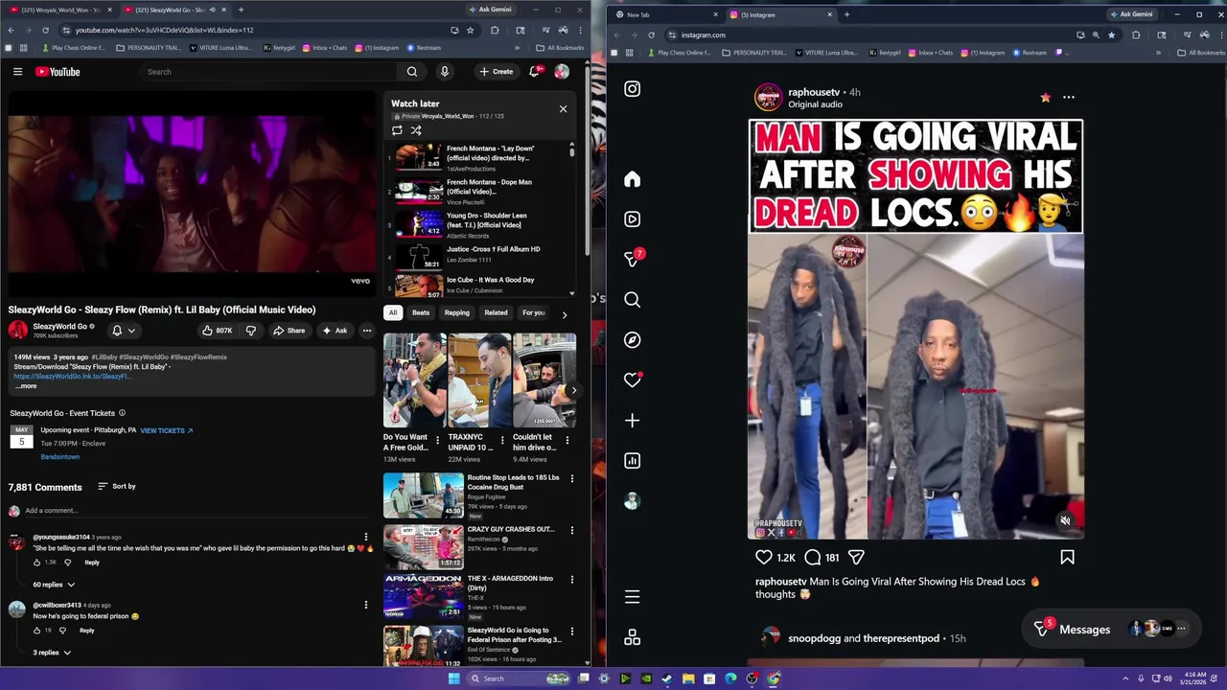
Task: Open options for the Messages popup
Action: click(x=1181, y=630)
